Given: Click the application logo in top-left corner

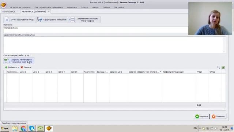Looking at the screenshot, I should pos(4,5).
